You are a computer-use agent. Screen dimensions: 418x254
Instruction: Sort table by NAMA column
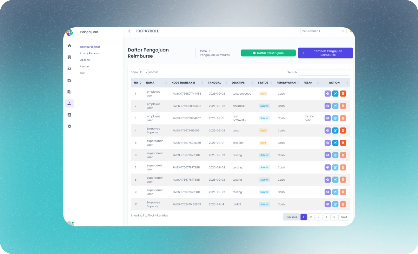[156, 83]
